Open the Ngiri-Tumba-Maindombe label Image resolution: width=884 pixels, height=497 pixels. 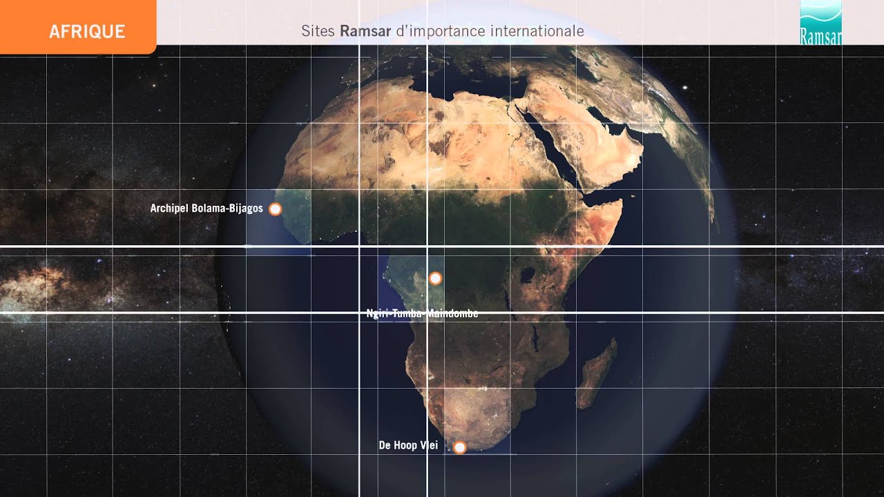coord(422,314)
